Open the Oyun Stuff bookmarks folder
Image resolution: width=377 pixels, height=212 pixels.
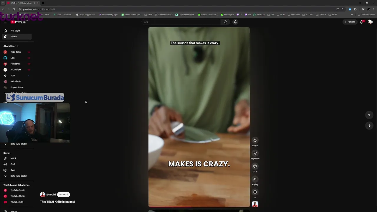coord(294,15)
